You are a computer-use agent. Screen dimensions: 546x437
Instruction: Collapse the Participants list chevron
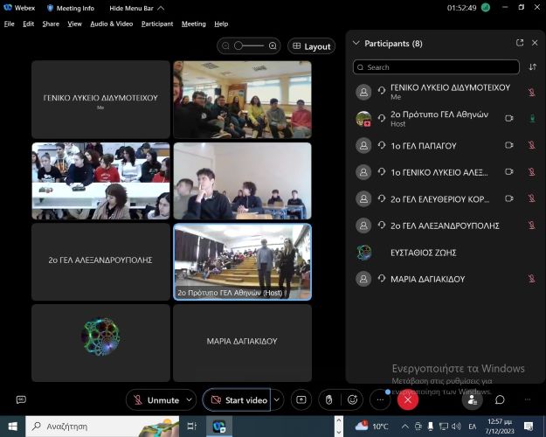[355, 43]
